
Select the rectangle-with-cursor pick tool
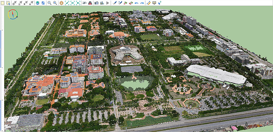[x=7, y=3]
